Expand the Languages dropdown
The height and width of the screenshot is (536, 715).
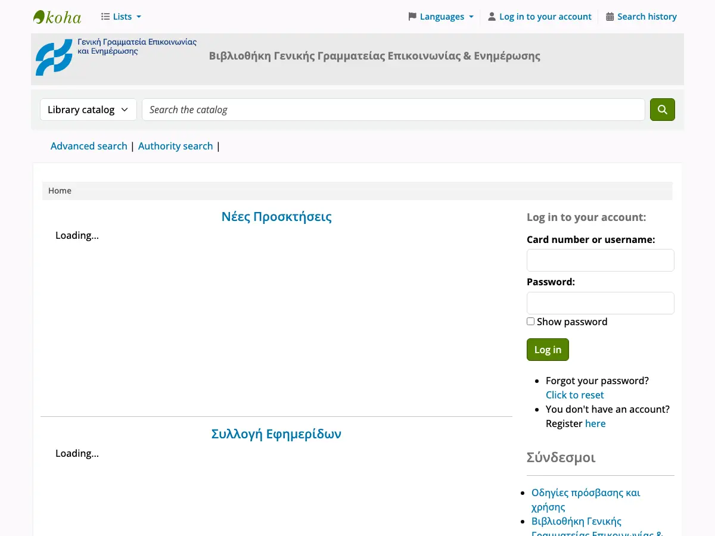pos(441,17)
